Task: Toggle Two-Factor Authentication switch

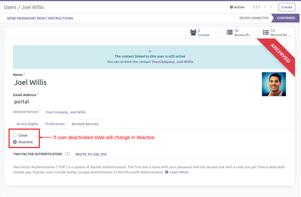Action: pyautogui.click(x=67, y=154)
